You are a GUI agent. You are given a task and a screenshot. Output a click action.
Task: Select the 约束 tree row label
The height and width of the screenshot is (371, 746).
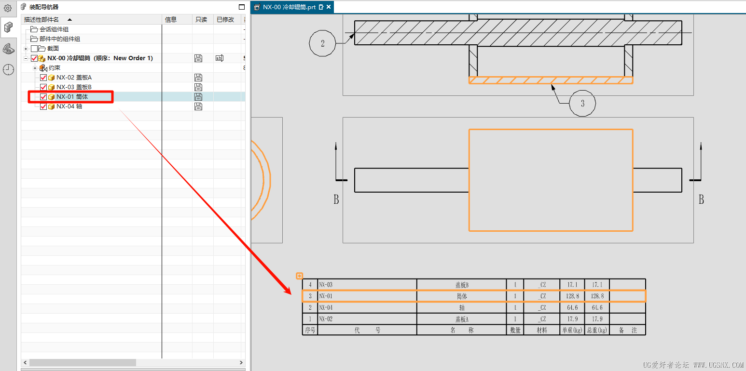pyautogui.click(x=55, y=68)
